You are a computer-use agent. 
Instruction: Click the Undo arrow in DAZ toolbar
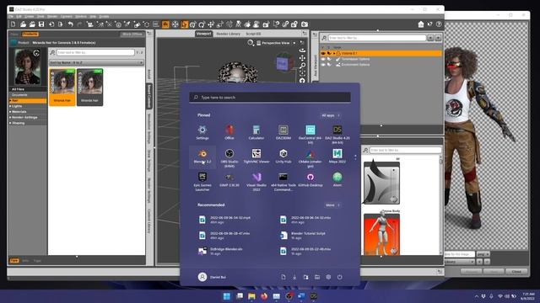pyautogui.click(x=70, y=24)
